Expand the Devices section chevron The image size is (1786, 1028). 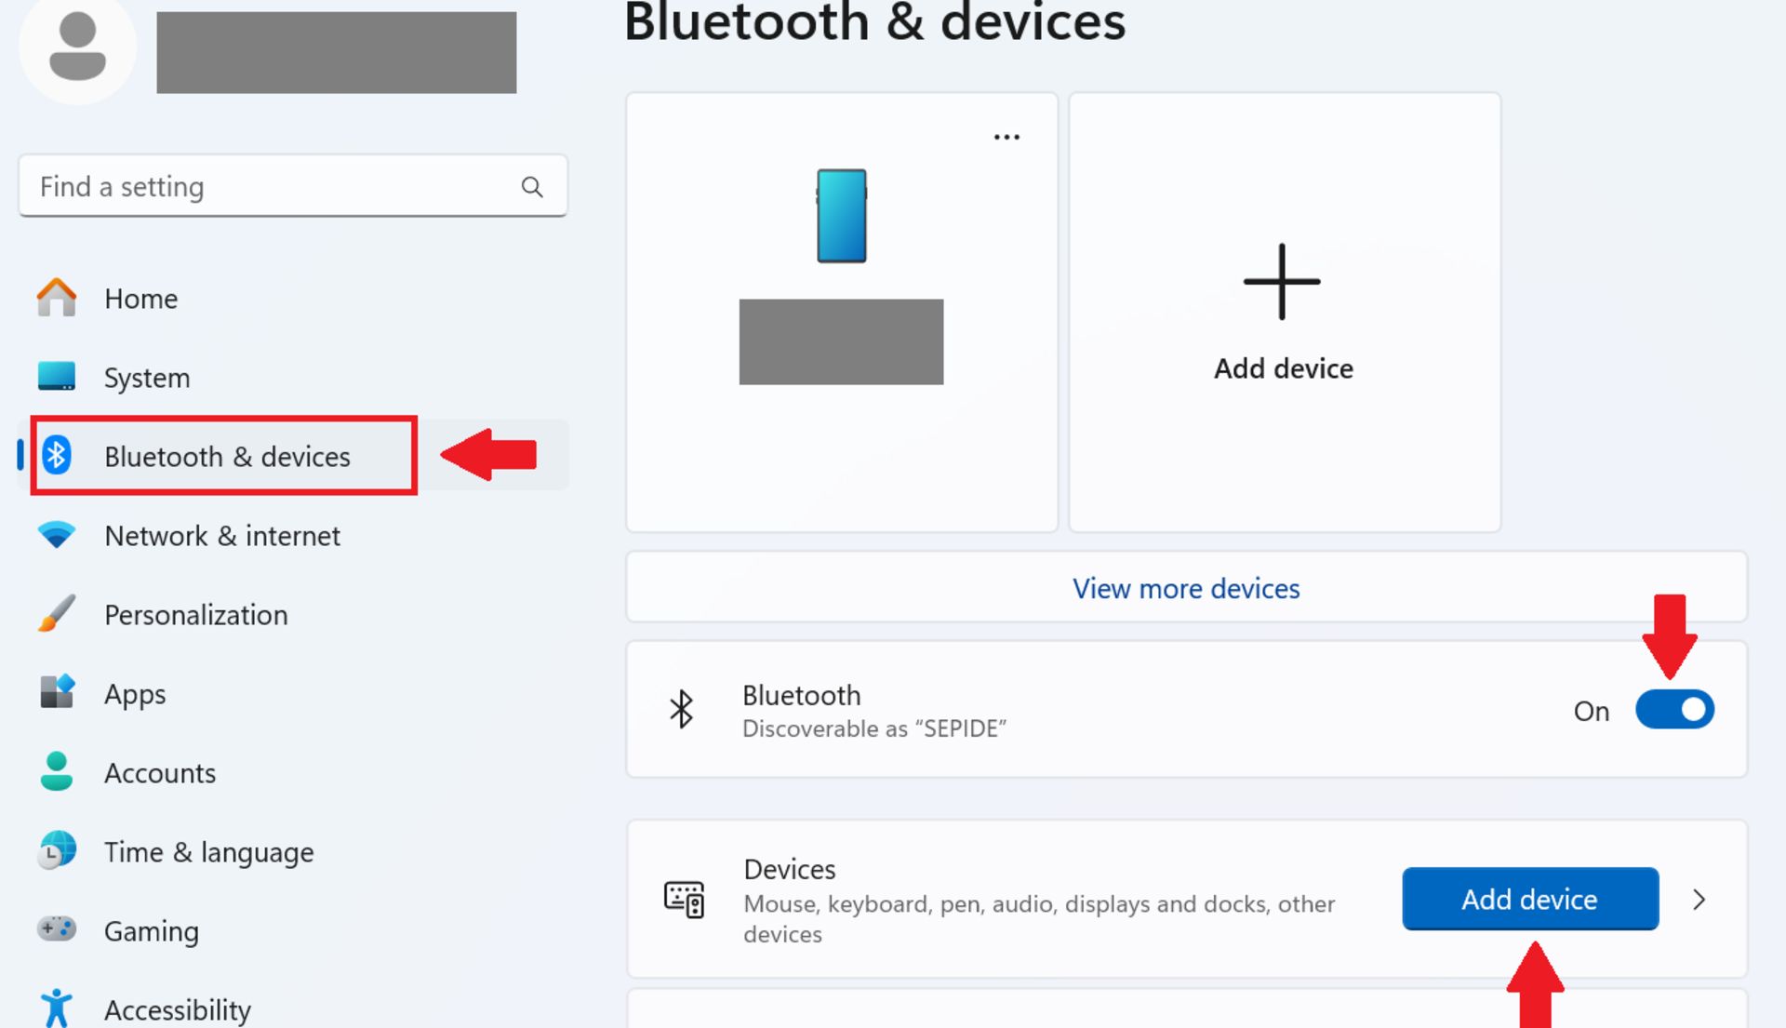(1699, 900)
